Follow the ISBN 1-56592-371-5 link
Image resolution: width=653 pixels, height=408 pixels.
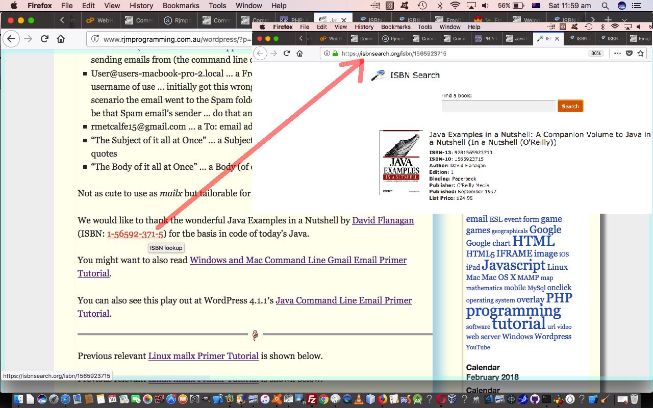tap(135, 234)
